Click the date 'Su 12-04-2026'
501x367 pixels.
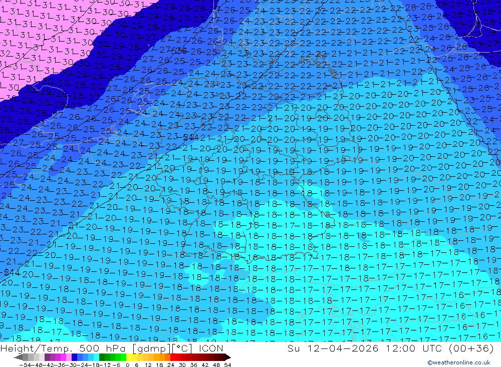[x=333, y=348]
